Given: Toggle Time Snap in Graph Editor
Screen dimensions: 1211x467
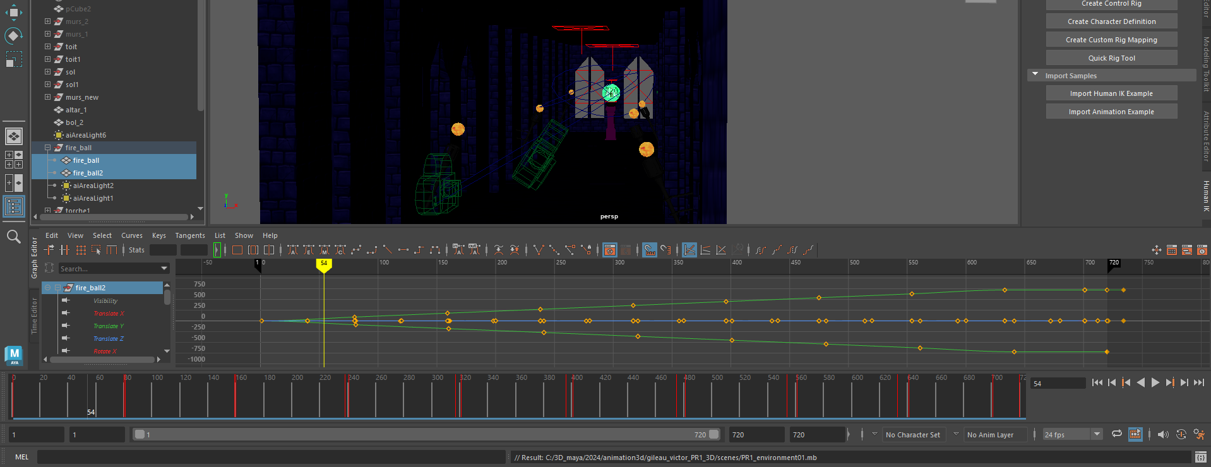Looking at the screenshot, I should tap(649, 250).
